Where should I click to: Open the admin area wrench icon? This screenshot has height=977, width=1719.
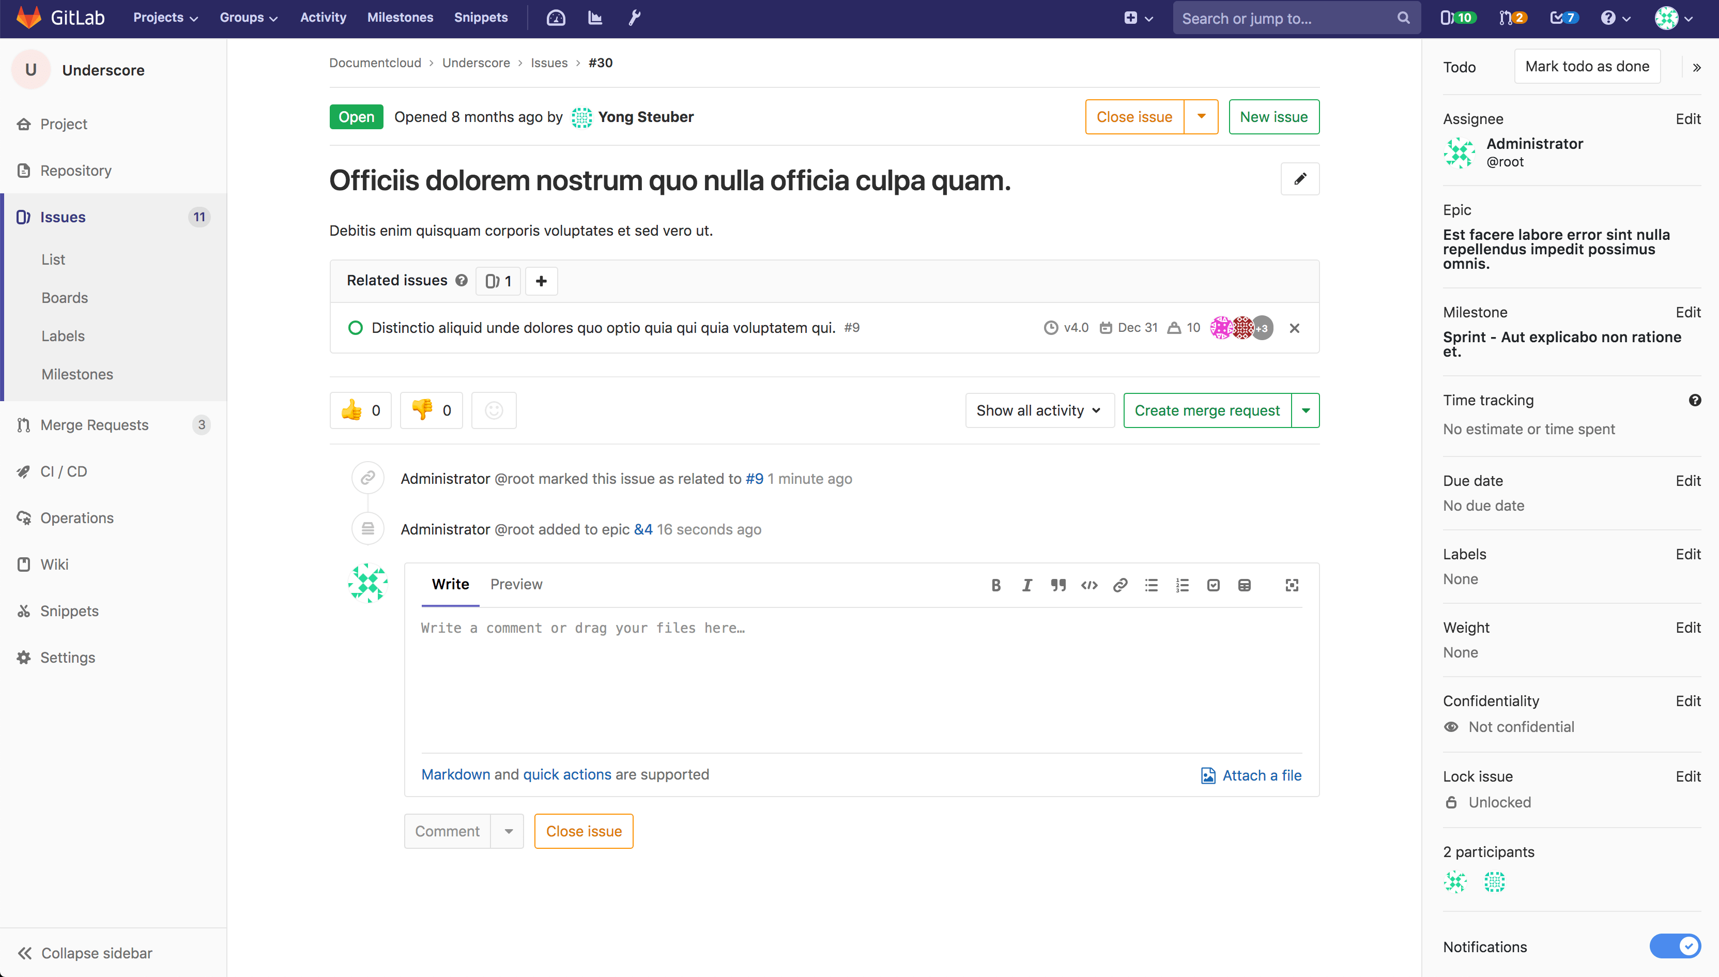click(x=634, y=18)
